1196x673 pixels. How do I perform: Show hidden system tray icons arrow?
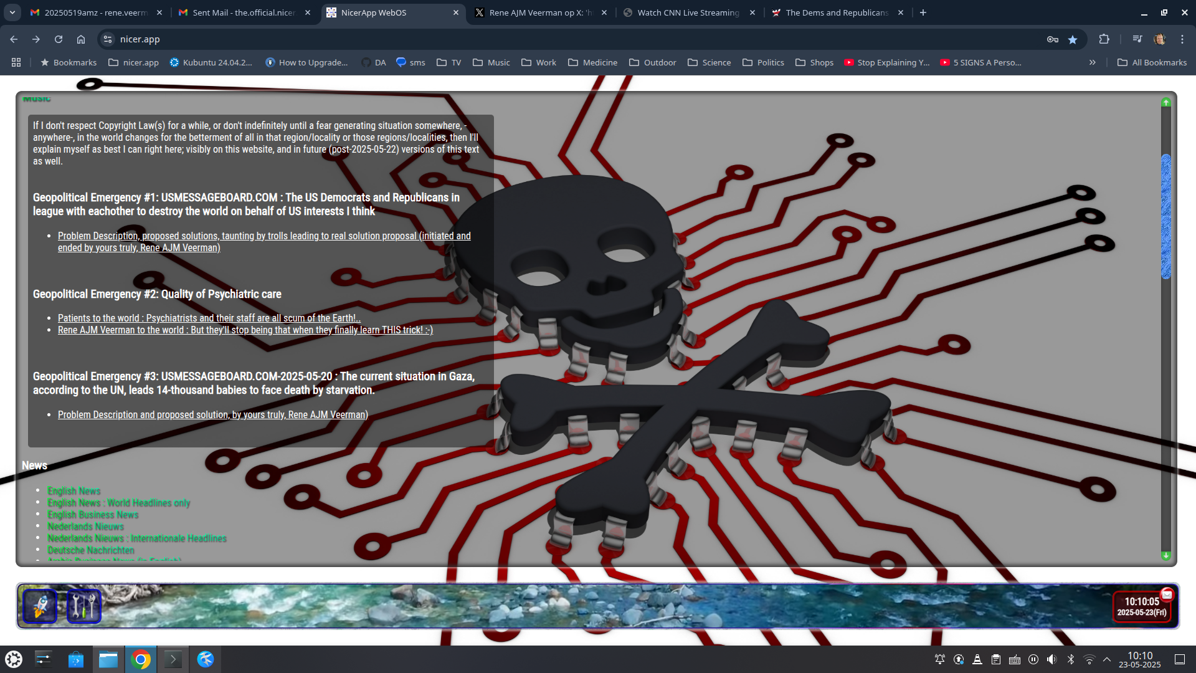(x=1107, y=659)
